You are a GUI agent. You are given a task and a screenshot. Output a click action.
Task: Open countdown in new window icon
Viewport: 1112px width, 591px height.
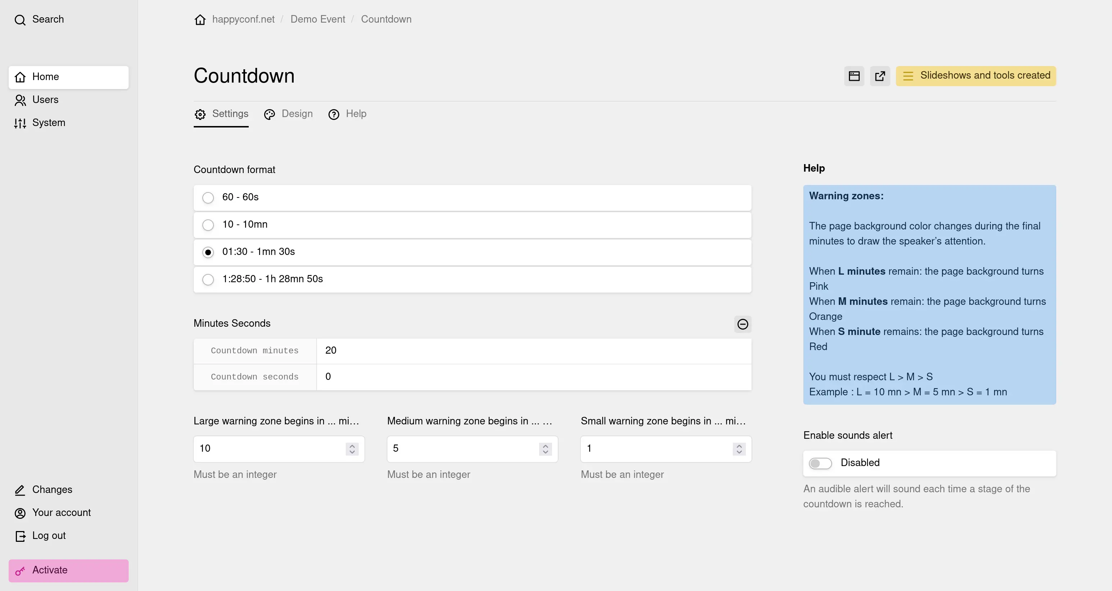[x=880, y=76]
